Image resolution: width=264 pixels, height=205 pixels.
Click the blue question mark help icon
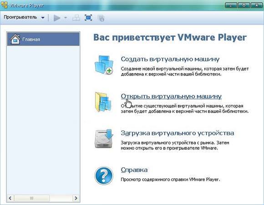[x=104, y=175]
